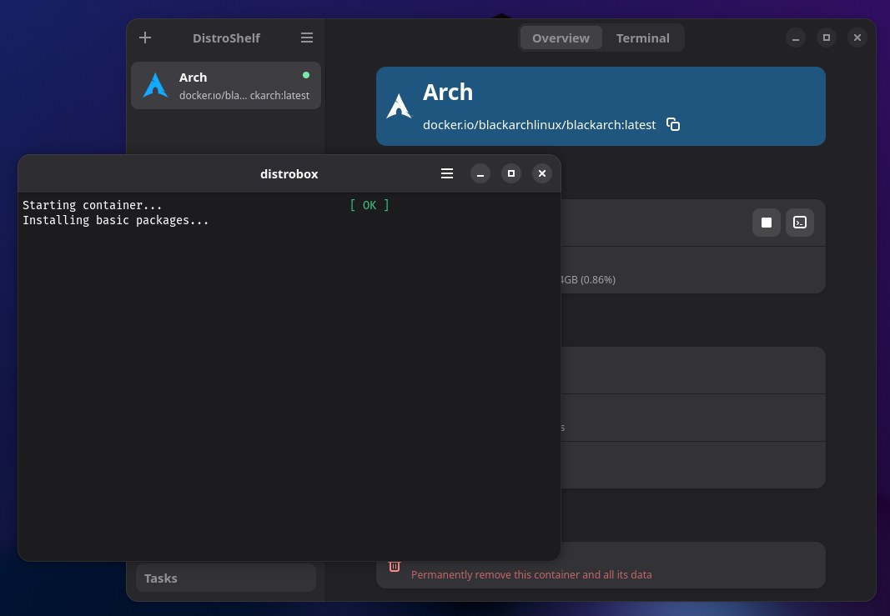Click the 'Starting container...' terminal line
Viewport: 890px width, 616px height.
click(x=93, y=205)
